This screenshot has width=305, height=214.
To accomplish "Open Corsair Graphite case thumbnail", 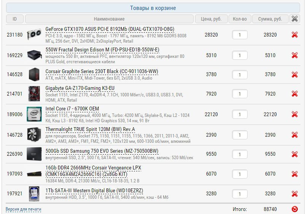I will pos(34,74).
